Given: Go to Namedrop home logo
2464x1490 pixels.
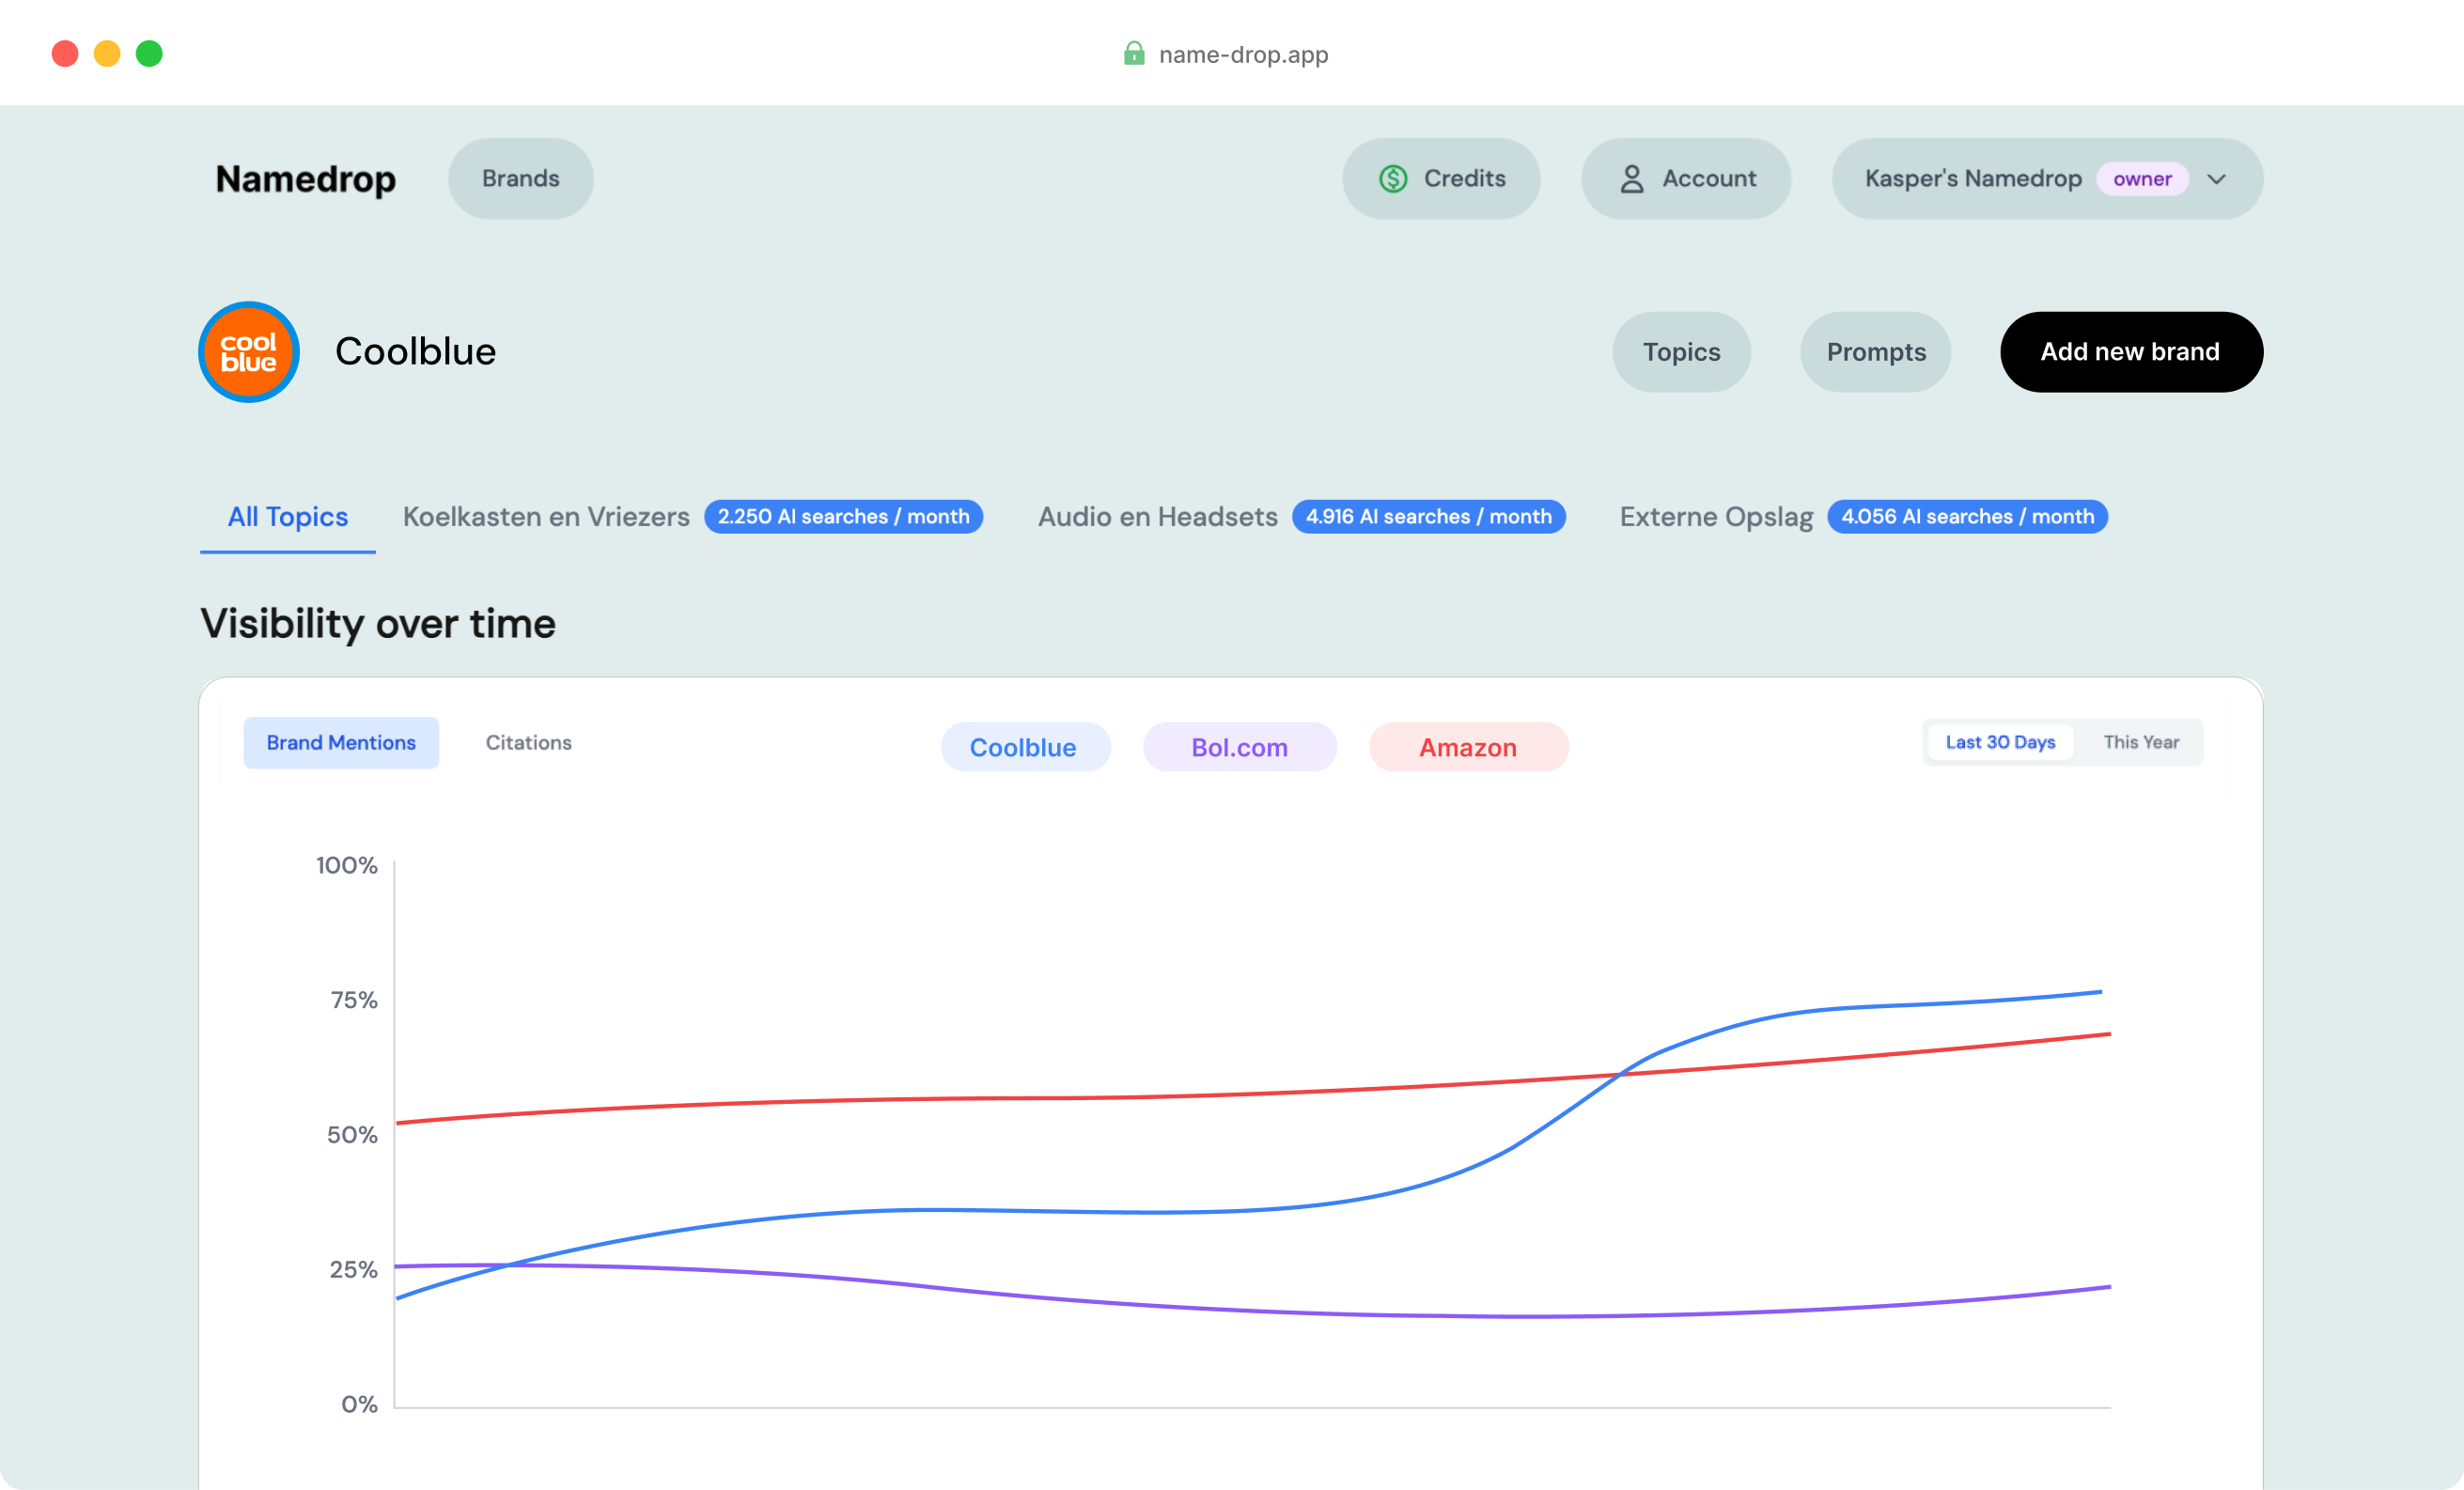Looking at the screenshot, I should click(305, 179).
